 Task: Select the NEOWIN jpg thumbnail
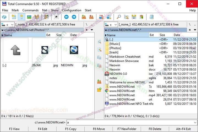coord(74,50)
